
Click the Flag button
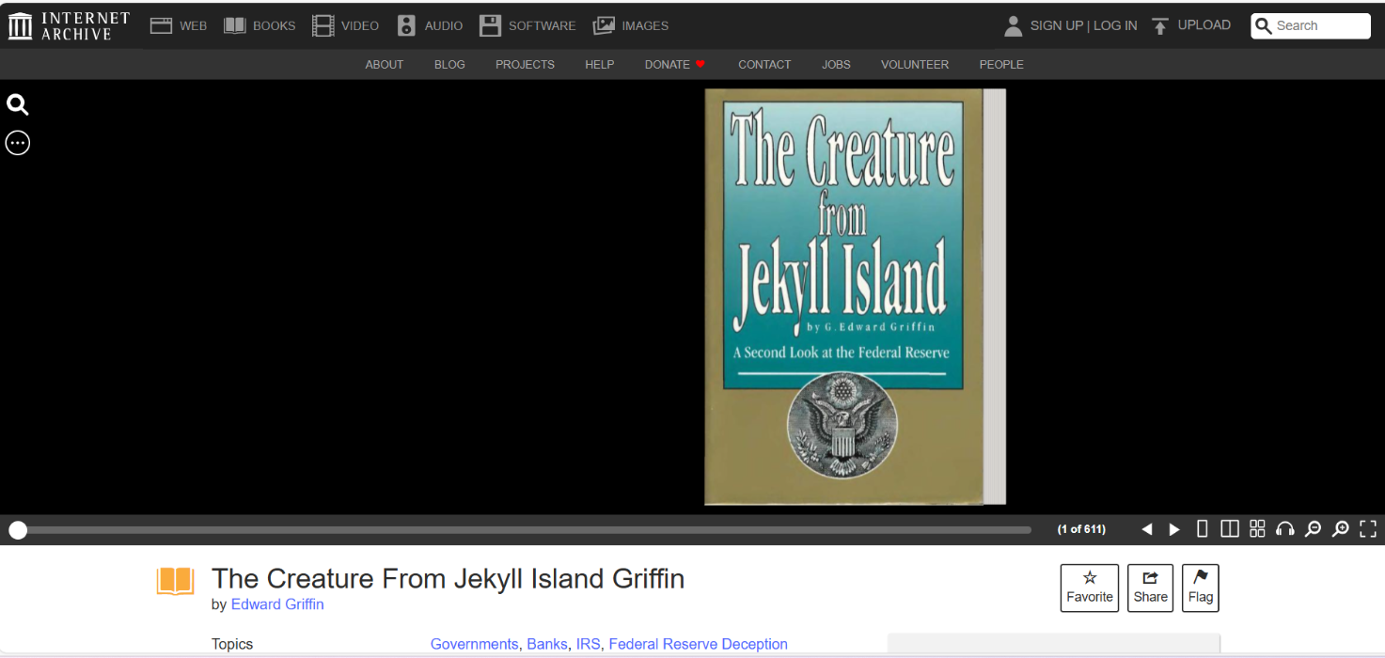(x=1201, y=588)
